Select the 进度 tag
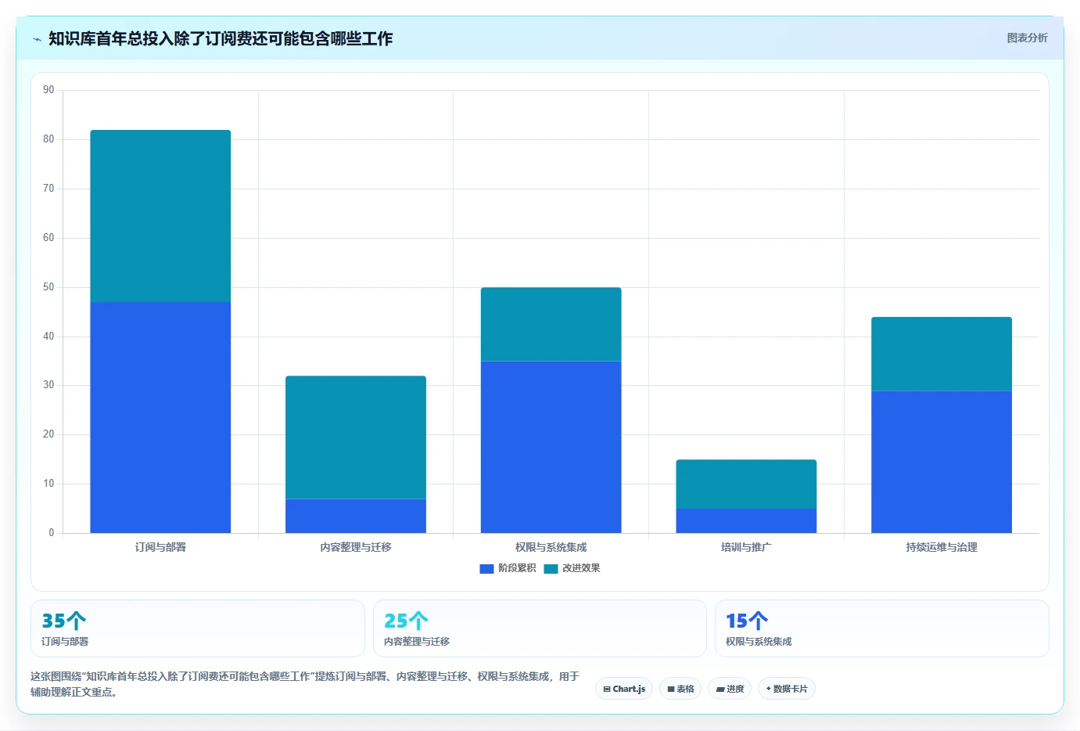 pyautogui.click(x=730, y=689)
